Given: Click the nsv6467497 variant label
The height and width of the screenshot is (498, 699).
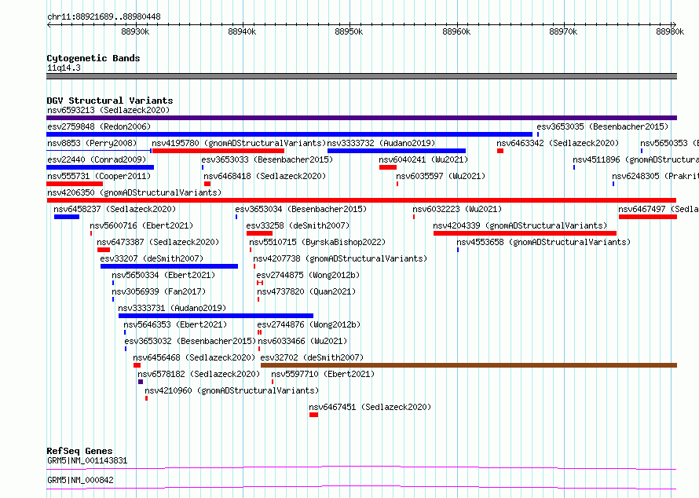Looking at the screenshot, I should [658, 209].
